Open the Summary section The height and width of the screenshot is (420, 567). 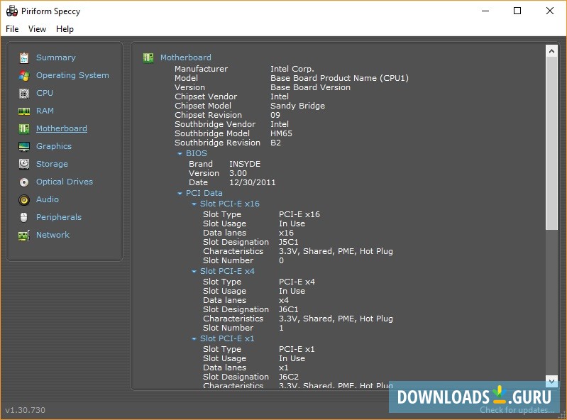[x=55, y=57]
